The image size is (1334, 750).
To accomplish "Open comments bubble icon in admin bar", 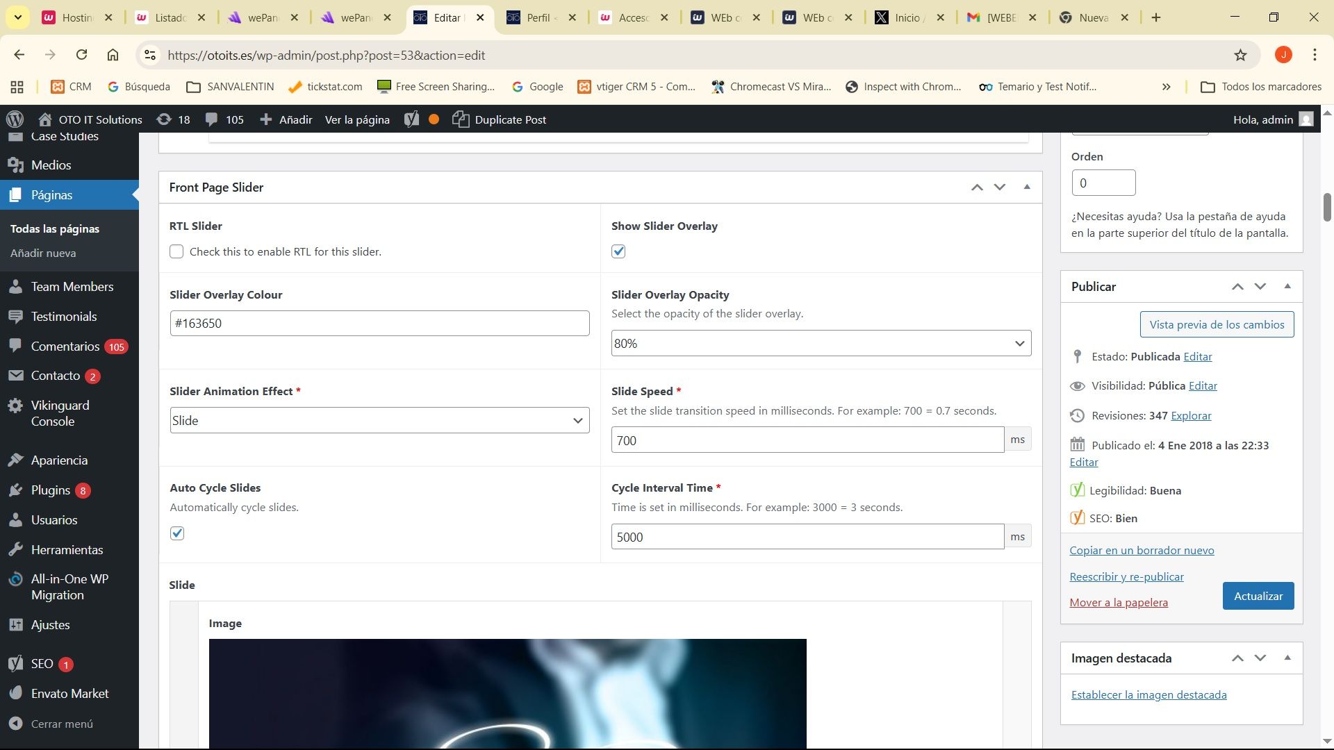I will pyautogui.click(x=212, y=119).
